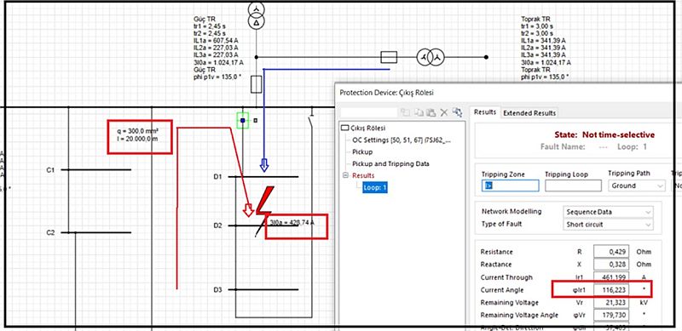Image resolution: width=682 pixels, height=331 pixels.
Task: Select busbar D1 in the diagram
Action: coord(263,177)
